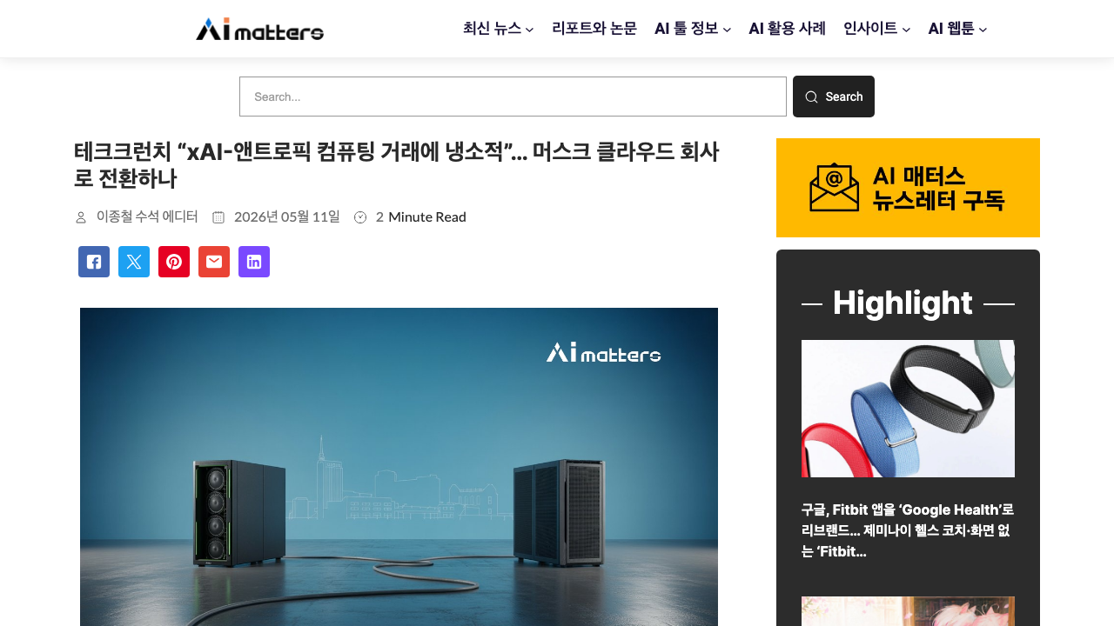Viewport: 1114px width, 626px height.
Task: Open the Fitbit bands highlight thumbnail
Action: [x=908, y=409]
